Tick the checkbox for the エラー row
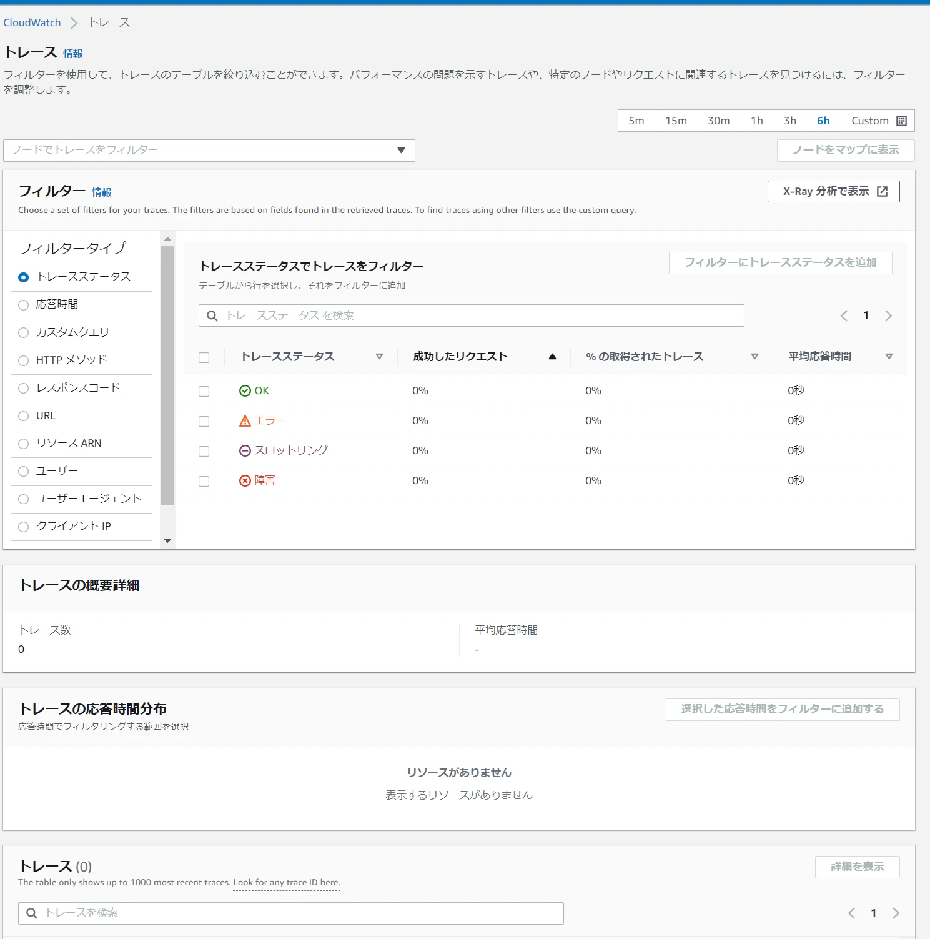Image resolution: width=930 pixels, height=939 pixels. (204, 421)
